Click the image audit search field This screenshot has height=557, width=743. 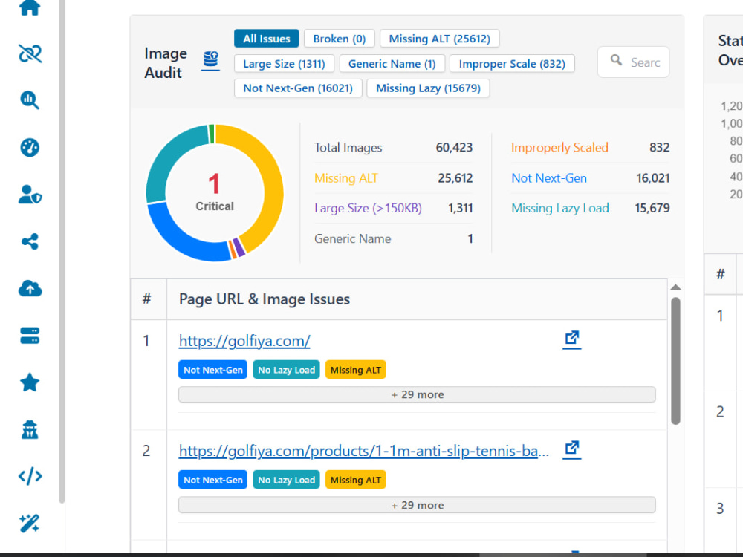[x=634, y=62]
